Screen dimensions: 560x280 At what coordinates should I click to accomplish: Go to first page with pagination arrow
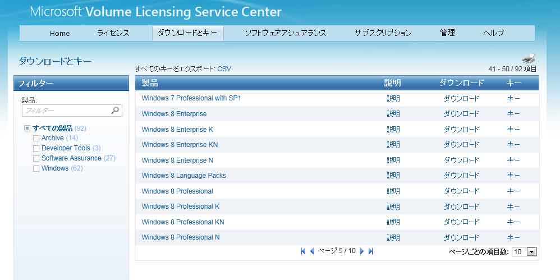[303, 251]
